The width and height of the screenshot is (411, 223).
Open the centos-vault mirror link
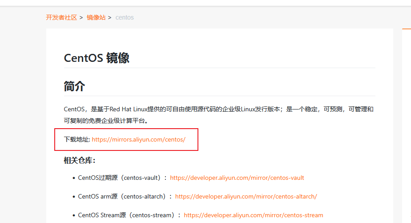pos(237,178)
